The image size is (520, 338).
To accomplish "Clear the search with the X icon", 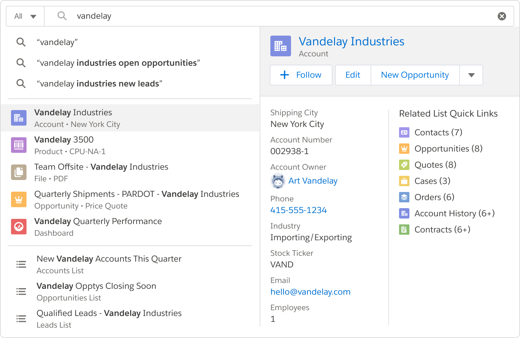I will point(502,16).
